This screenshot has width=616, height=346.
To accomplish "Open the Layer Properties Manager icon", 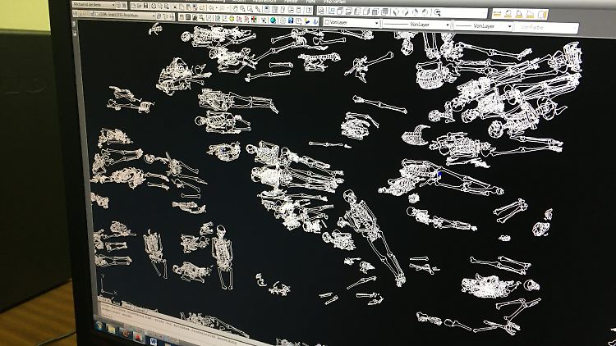I will tap(75, 14).
